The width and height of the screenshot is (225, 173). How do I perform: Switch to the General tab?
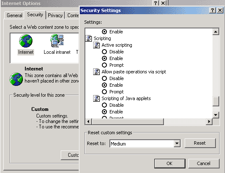15,15
